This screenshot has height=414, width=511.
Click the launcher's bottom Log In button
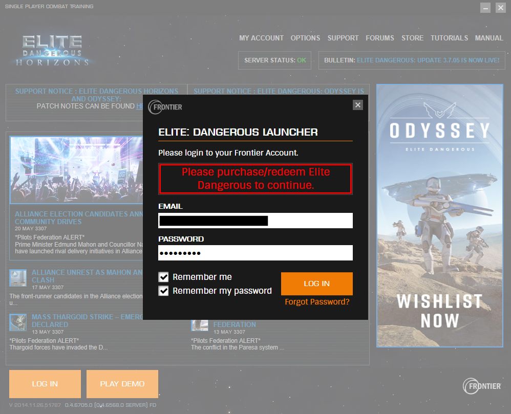(45, 384)
